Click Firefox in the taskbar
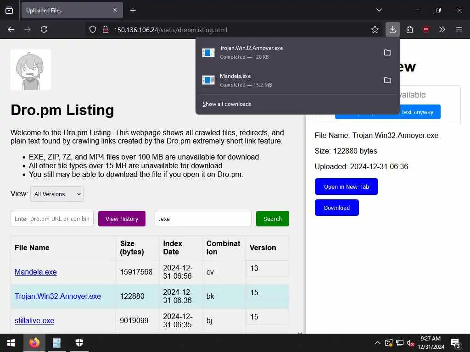 pos(34,343)
